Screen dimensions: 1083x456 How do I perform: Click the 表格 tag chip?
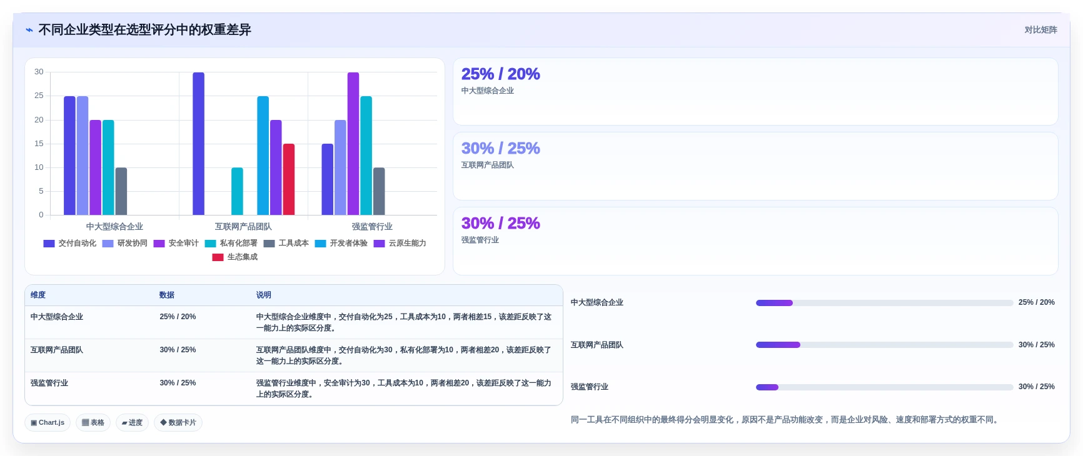click(x=93, y=423)
